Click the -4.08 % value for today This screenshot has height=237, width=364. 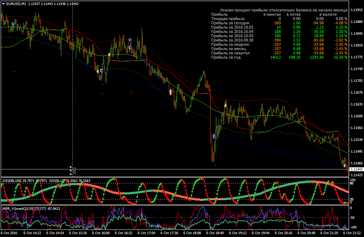pyautogui.click(x=341, y=23)
